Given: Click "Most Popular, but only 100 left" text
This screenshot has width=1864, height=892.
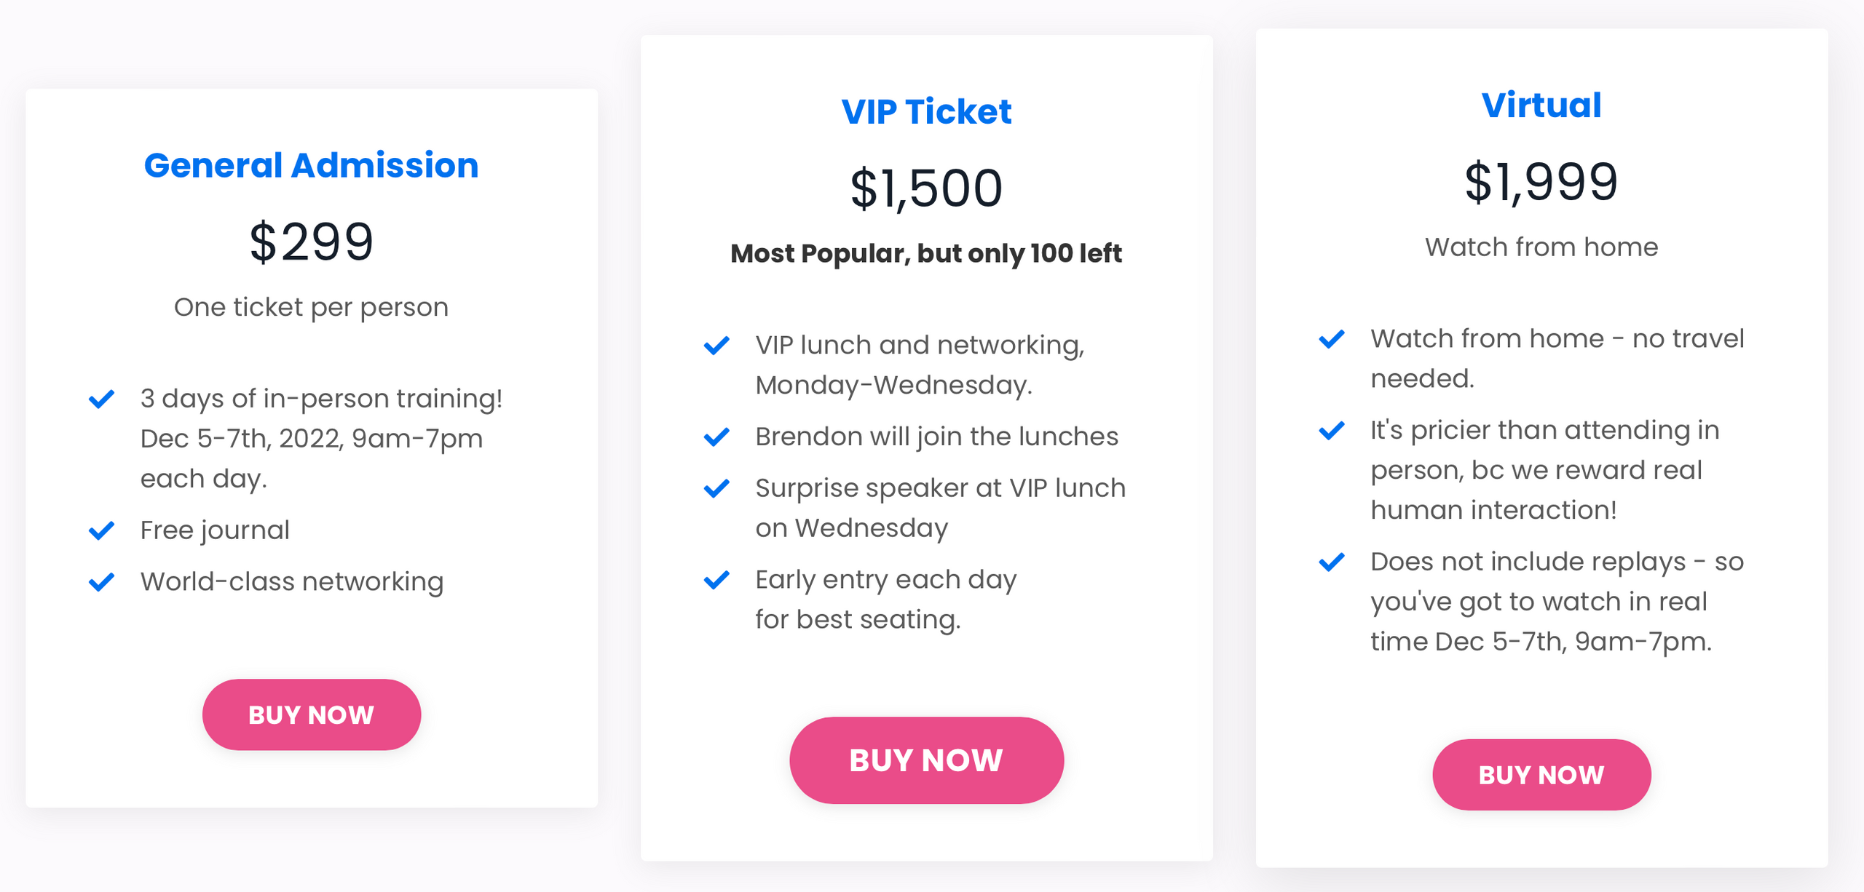Looking at the screenshot, I should click(x=926, y=253).
